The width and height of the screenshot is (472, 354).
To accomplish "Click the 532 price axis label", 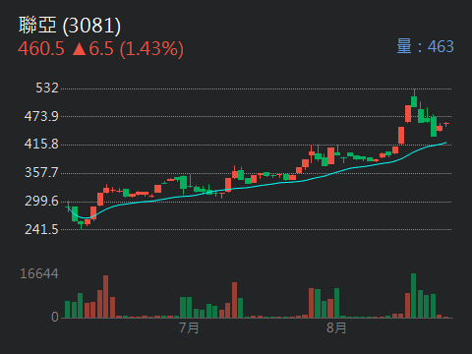I will click(x=47, y=88).
